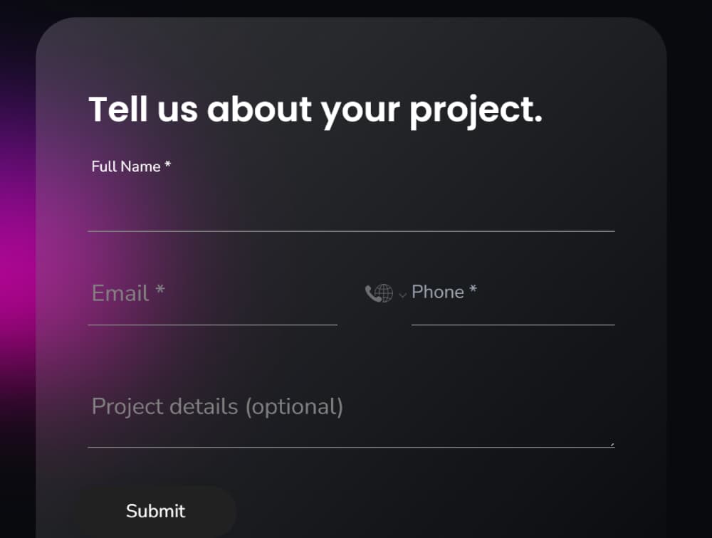Click the word "Submit" on the button

[x=156, y=511]
